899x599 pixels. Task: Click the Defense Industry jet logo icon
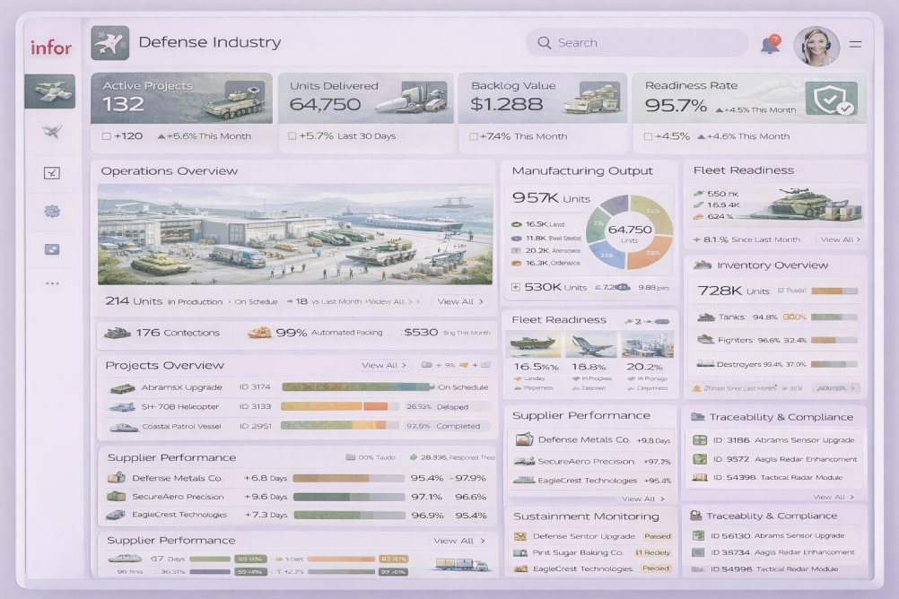pyautogui.click(x=109, y=42)
